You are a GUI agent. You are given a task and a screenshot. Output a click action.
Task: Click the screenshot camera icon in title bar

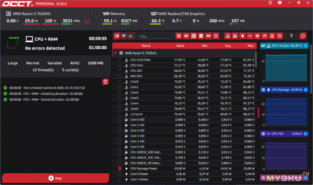[279, 3]
